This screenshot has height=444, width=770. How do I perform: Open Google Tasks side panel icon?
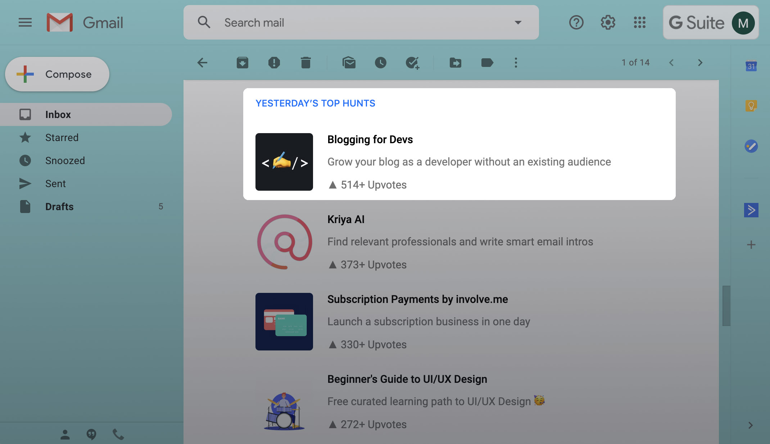coord(751,146)
